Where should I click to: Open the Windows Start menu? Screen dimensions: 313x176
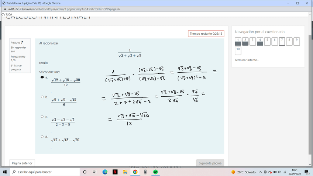5,172
